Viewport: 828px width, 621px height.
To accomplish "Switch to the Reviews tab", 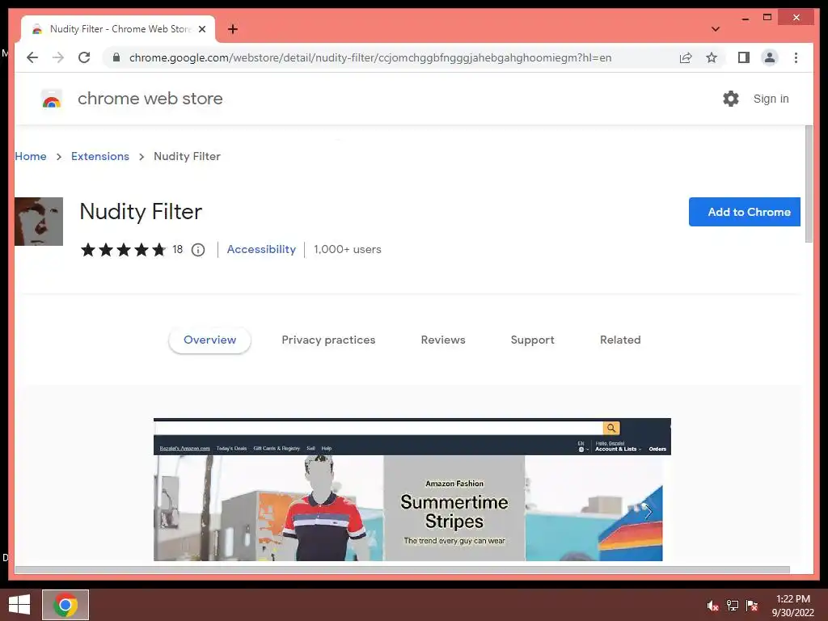I will pyautogui.click(x=443, y=340).
